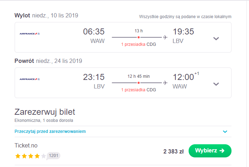The height and width of the screenshot is (167, 249).
Task: Open the 1201 reviews count bubble
Action: point(54,156)
